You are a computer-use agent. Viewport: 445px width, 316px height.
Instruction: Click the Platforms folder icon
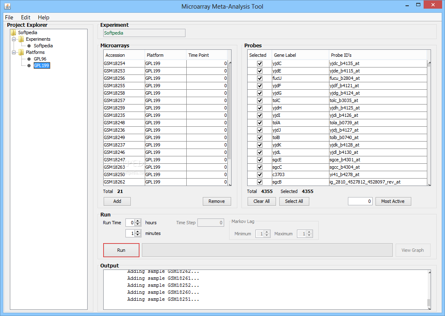click(x=21, y=52)
